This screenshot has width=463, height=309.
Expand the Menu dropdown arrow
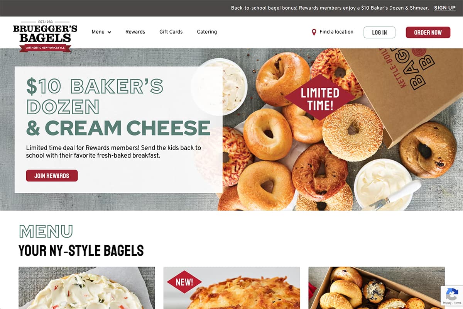point(109,32)
